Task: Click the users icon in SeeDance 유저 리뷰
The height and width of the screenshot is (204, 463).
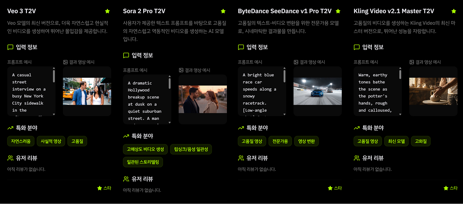Action: coord(241,158)
